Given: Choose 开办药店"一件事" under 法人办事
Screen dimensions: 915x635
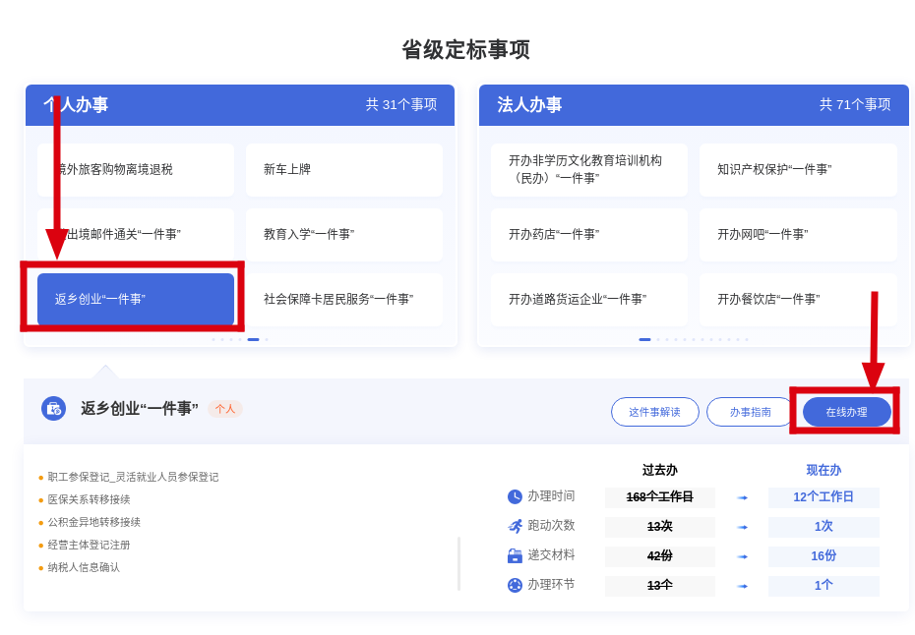Looking at the screenshot, I should pyautogui.click(x=588, y=235).
